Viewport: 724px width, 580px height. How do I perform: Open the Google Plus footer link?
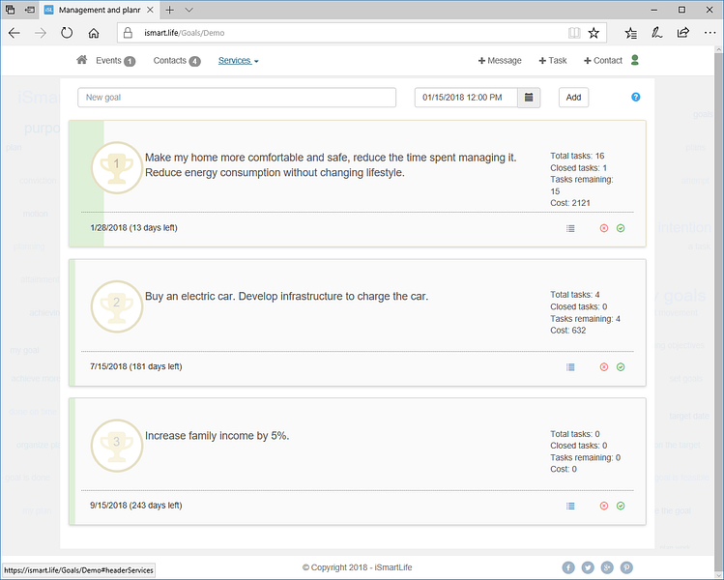point(607,567)
